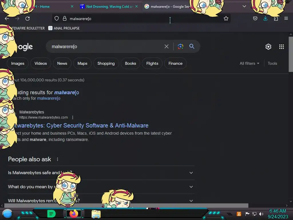Open the green notes taskbar app
The height and width of the screenshot is (220, 293).
(52, 214)
